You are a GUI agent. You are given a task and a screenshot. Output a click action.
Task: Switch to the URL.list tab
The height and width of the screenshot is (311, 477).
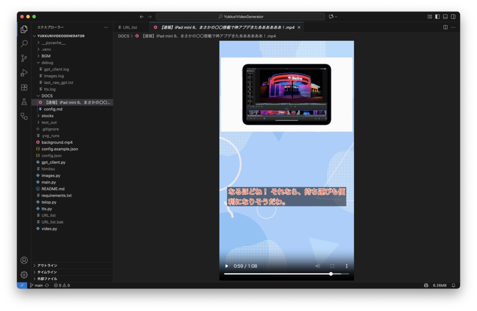[129, 27]
